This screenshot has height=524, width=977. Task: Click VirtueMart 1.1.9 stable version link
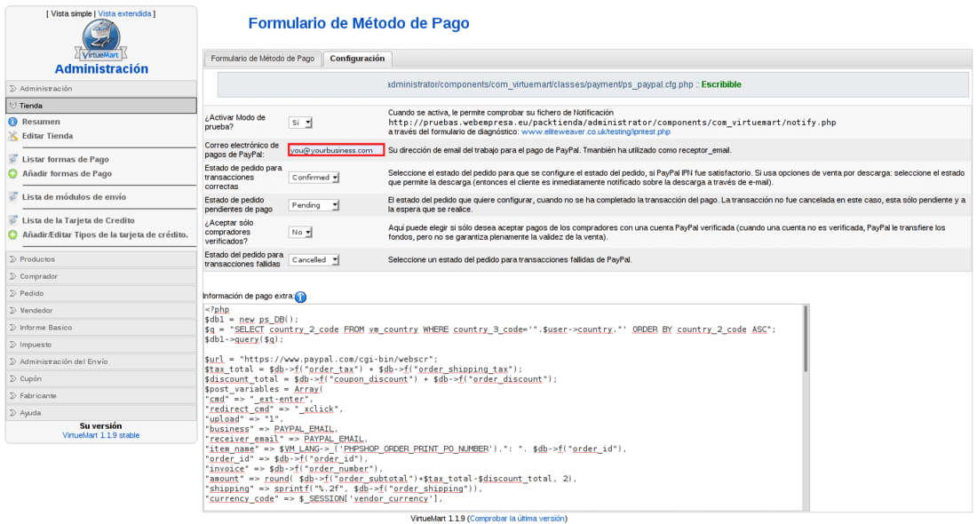(101, 435)
